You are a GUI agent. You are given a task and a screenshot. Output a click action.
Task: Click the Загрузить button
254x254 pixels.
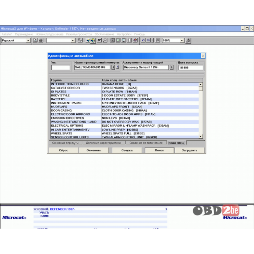coord(190,150)
